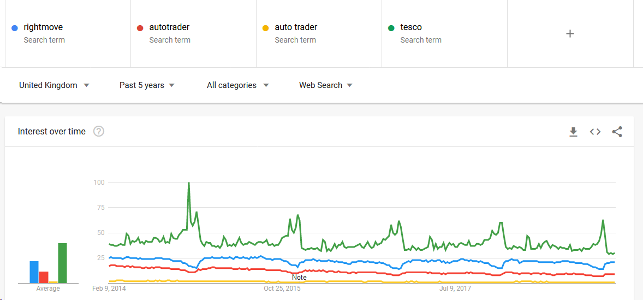Edit the rightmove search term
The height and width of the screenshot is (300, 643).
(x=44, y=27)
